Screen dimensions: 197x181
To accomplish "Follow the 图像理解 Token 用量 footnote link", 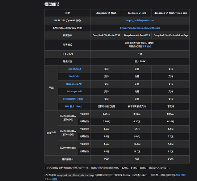I will [181, 175].
